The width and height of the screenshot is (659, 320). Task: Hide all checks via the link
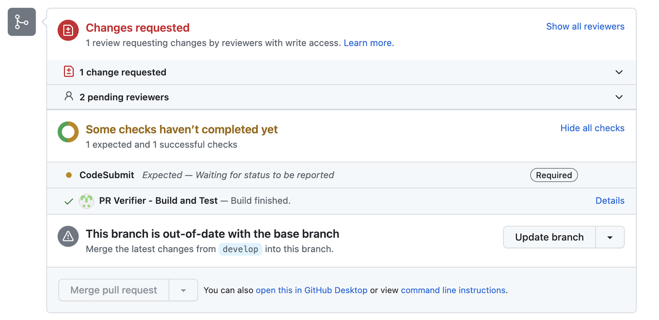[x=592, y=128]
